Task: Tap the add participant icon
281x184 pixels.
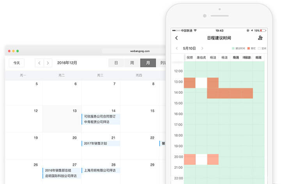Action: pos(260,38)
